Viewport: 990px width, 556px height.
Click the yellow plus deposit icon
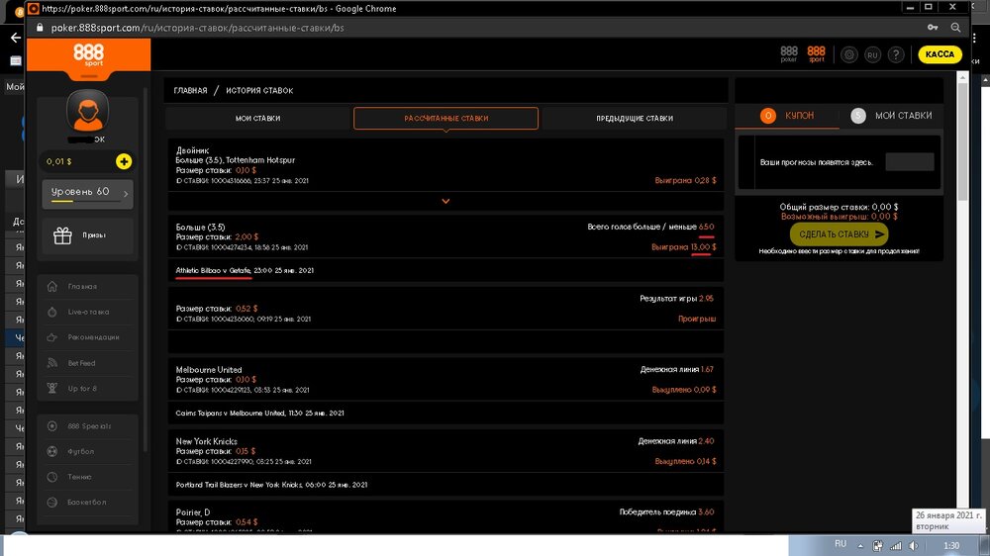pyautogui.click(x=123, y=161)
